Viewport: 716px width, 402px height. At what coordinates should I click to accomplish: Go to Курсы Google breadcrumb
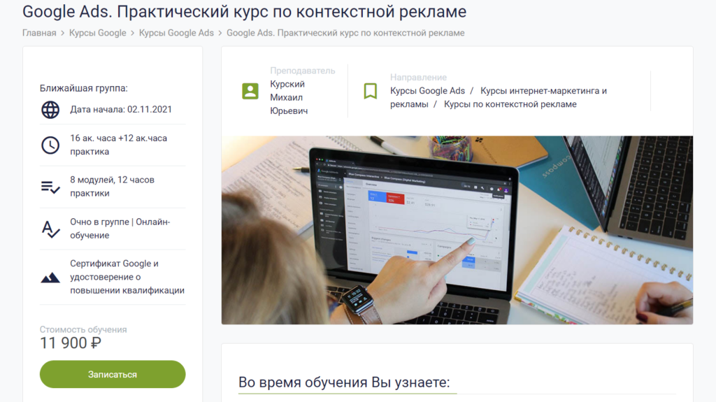click(97, 33)
